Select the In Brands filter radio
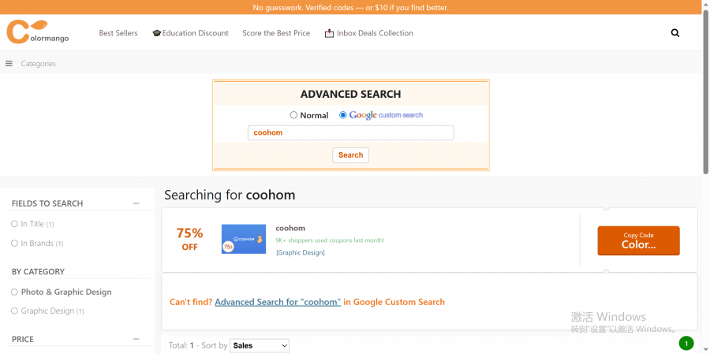Image resolution: width=710 pixels, height=354 pixels. point(14,243)
